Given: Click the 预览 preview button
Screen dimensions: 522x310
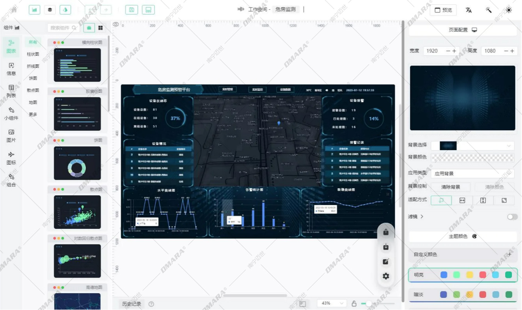Looking at the screenshot, I should (x=443, y=10).
